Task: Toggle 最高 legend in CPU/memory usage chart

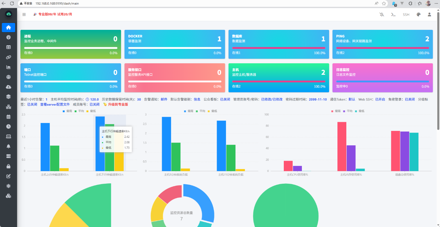Action: tap(336, 111)
